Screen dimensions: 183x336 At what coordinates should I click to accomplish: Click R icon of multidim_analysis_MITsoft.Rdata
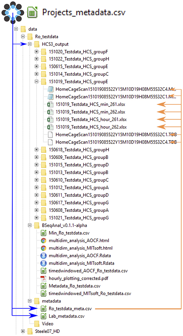[44, 263]
